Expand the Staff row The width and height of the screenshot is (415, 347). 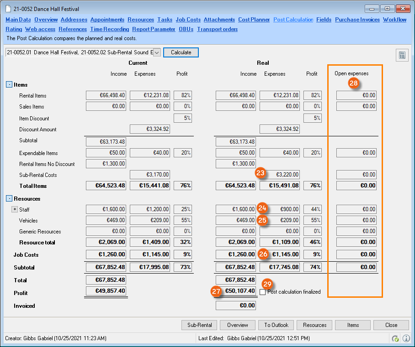[x=15, y=210]
